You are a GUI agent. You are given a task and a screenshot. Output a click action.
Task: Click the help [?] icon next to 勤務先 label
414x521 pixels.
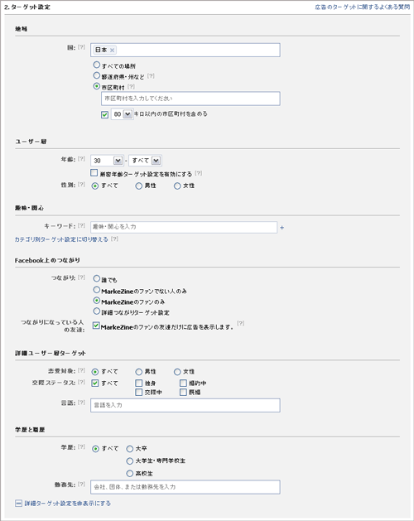pos(81,484)
